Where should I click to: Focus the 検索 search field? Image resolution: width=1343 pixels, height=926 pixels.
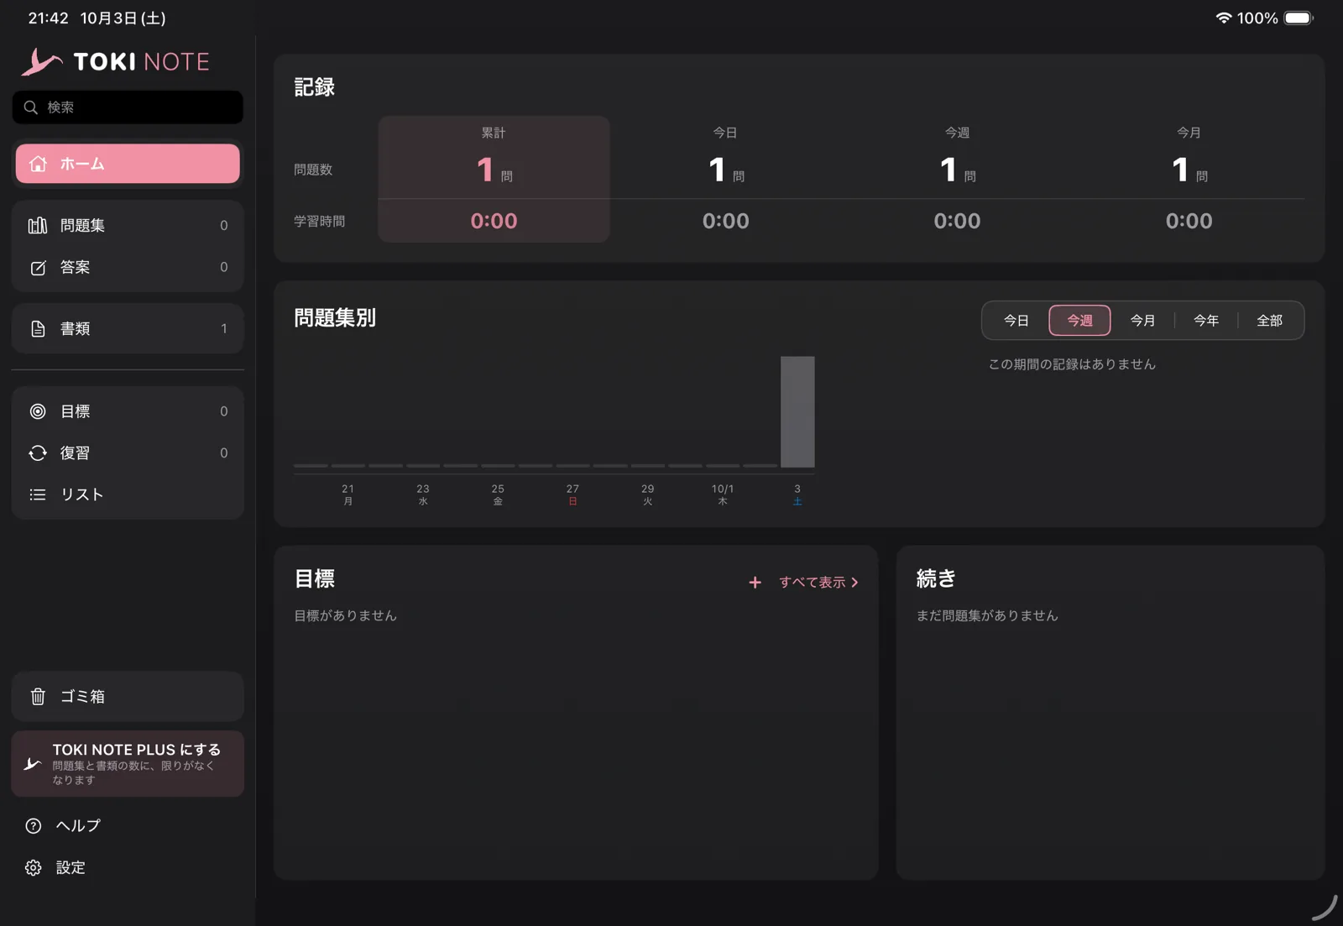point(128,107)
